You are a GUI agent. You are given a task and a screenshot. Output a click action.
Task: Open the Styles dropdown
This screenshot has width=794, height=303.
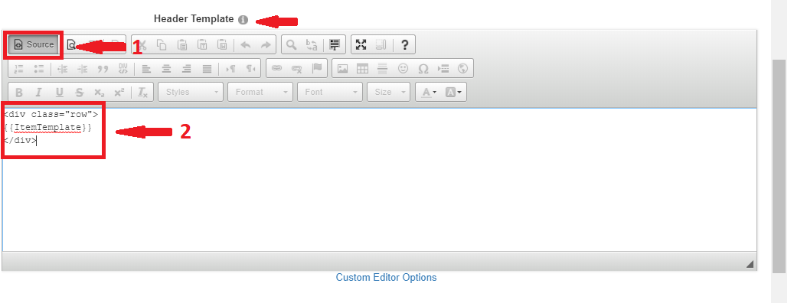tap(191, 92)
